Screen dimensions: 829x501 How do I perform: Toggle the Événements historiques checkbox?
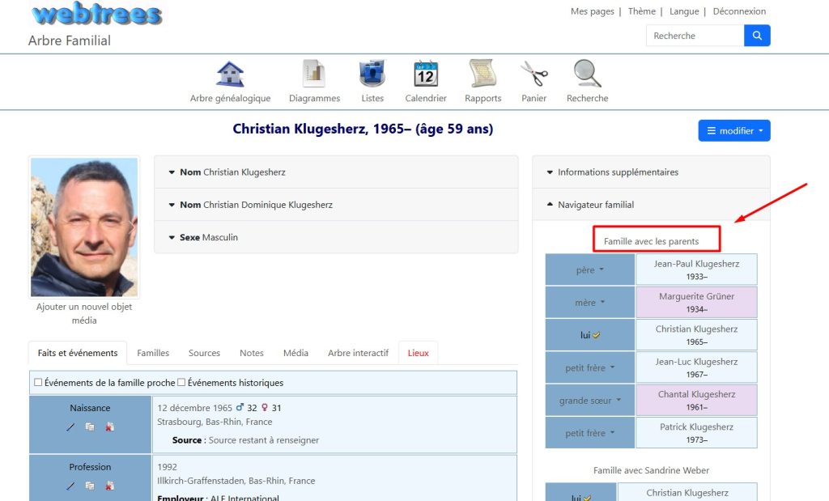181,383
